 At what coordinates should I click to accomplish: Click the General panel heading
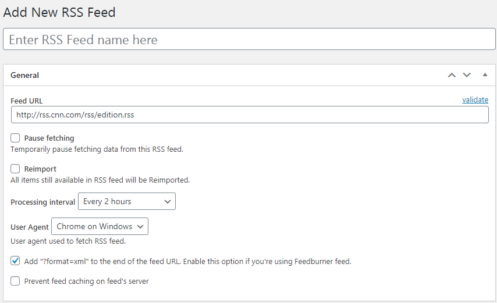(24, 76)
